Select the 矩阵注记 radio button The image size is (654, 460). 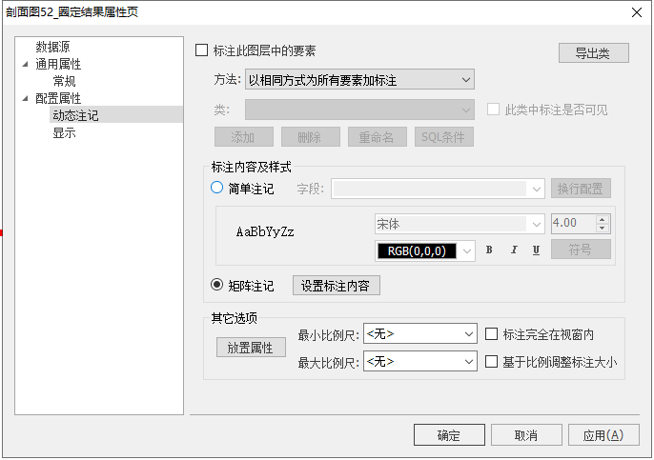click(217, 285)
